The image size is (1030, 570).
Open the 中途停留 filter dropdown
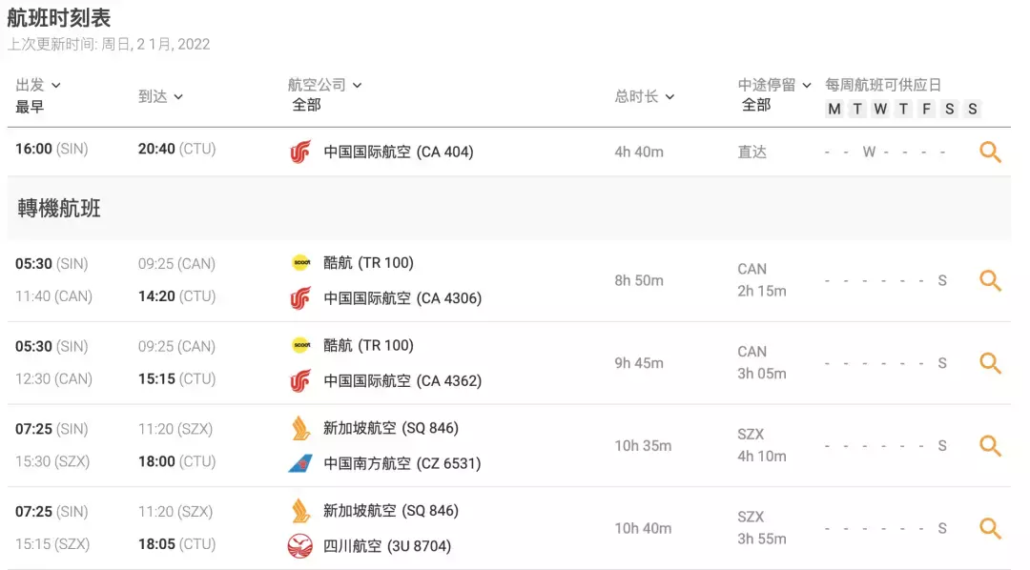[769, 84]
